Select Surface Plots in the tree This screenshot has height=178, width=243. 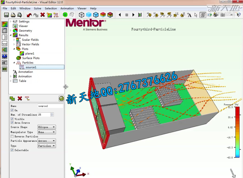click(31, 58)
